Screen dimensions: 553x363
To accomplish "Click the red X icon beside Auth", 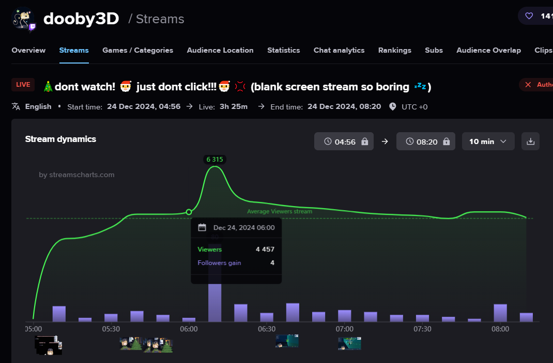I will tap(528, 85).
